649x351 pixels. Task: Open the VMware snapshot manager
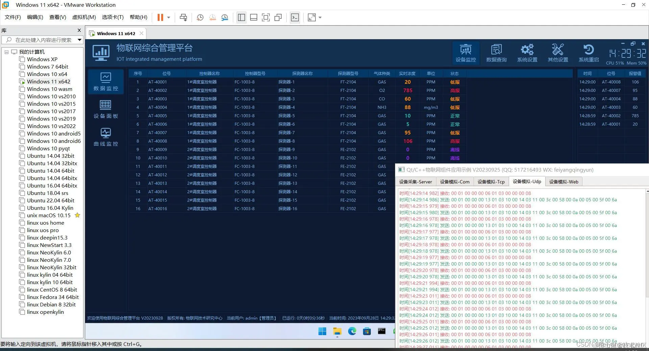click(225, 18)
